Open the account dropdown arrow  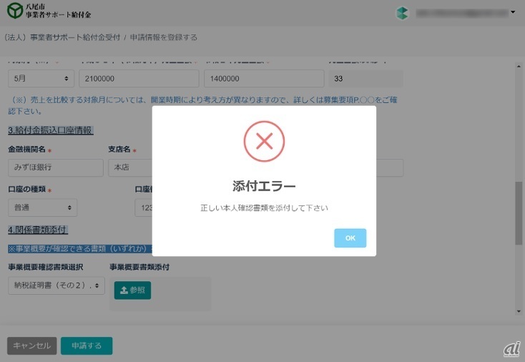point(513,12)
